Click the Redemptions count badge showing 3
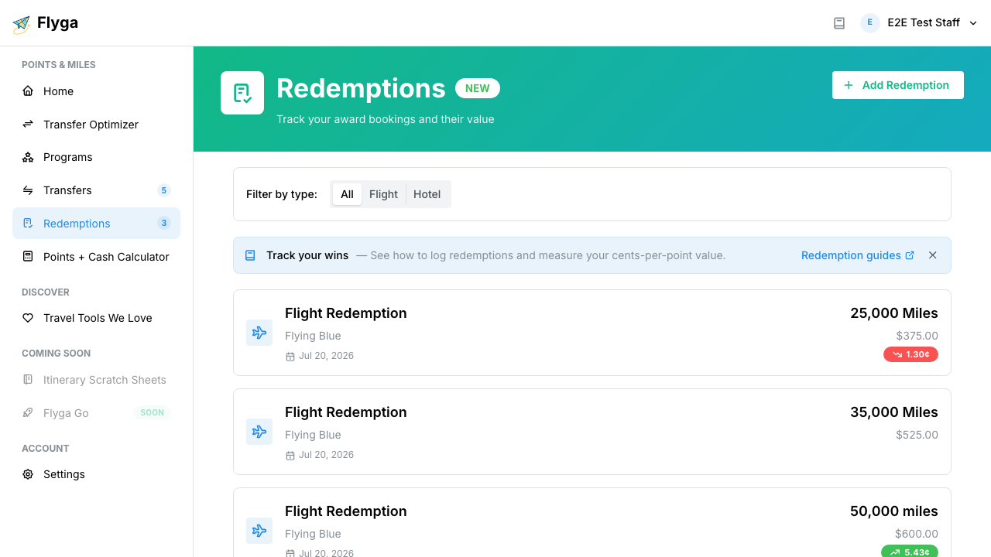Image resolution: width=991 pixels, height=557 pixels. pos(163,224)
